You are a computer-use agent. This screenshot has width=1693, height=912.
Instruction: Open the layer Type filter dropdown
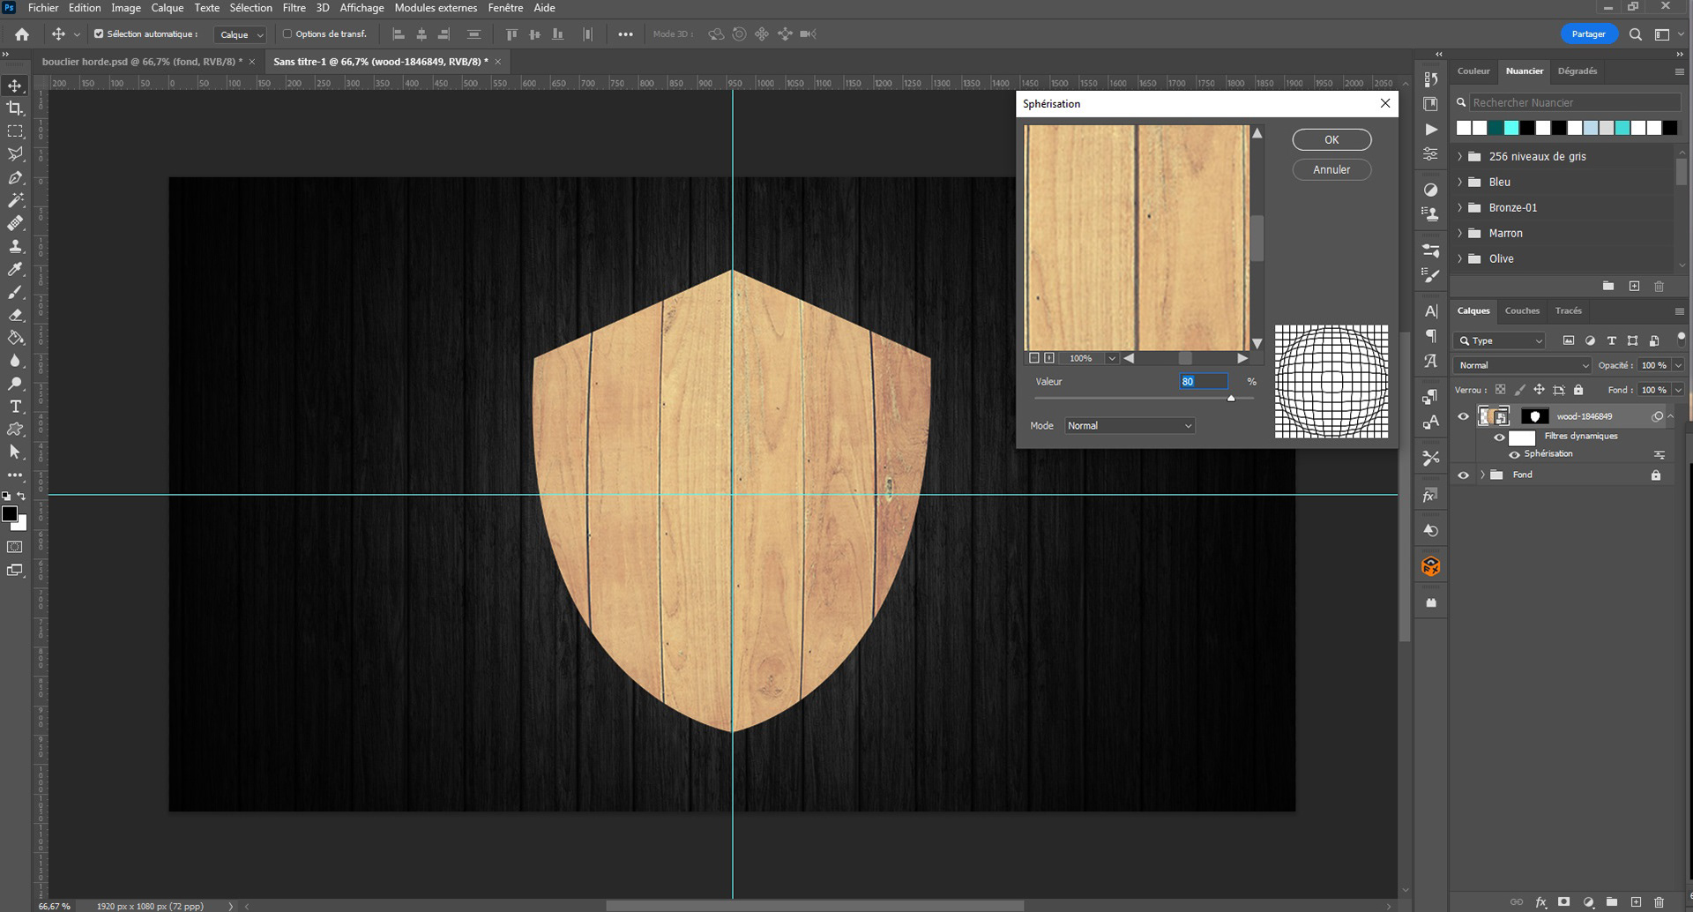point(1501,340)
